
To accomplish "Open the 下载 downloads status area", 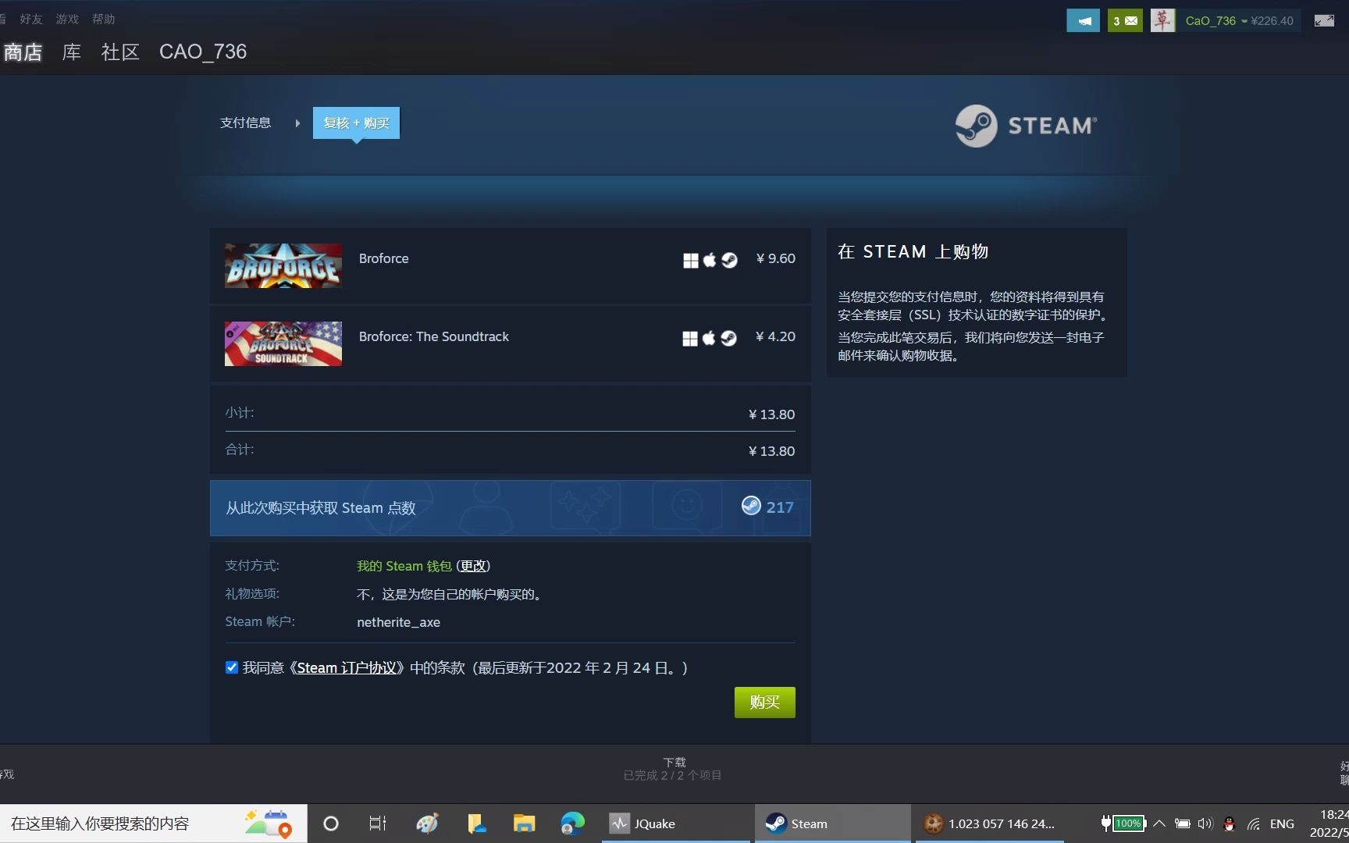I will click(x=673, y=769).
